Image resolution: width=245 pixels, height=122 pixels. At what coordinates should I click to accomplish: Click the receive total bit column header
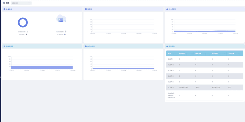182,53
